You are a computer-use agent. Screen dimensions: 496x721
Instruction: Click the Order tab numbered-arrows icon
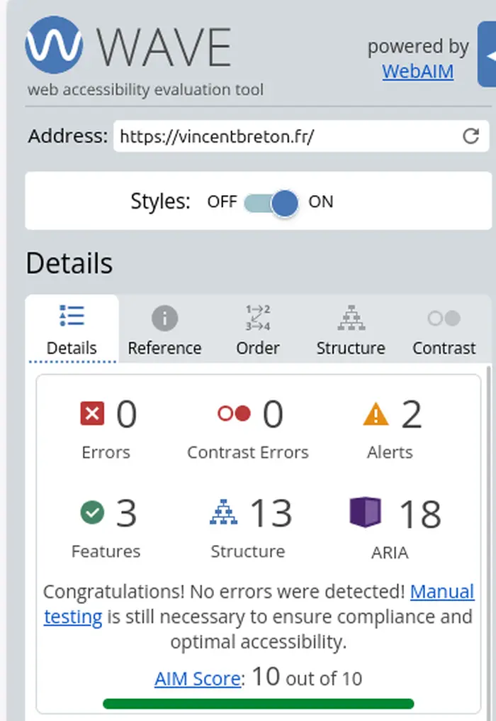pos(258,318)
